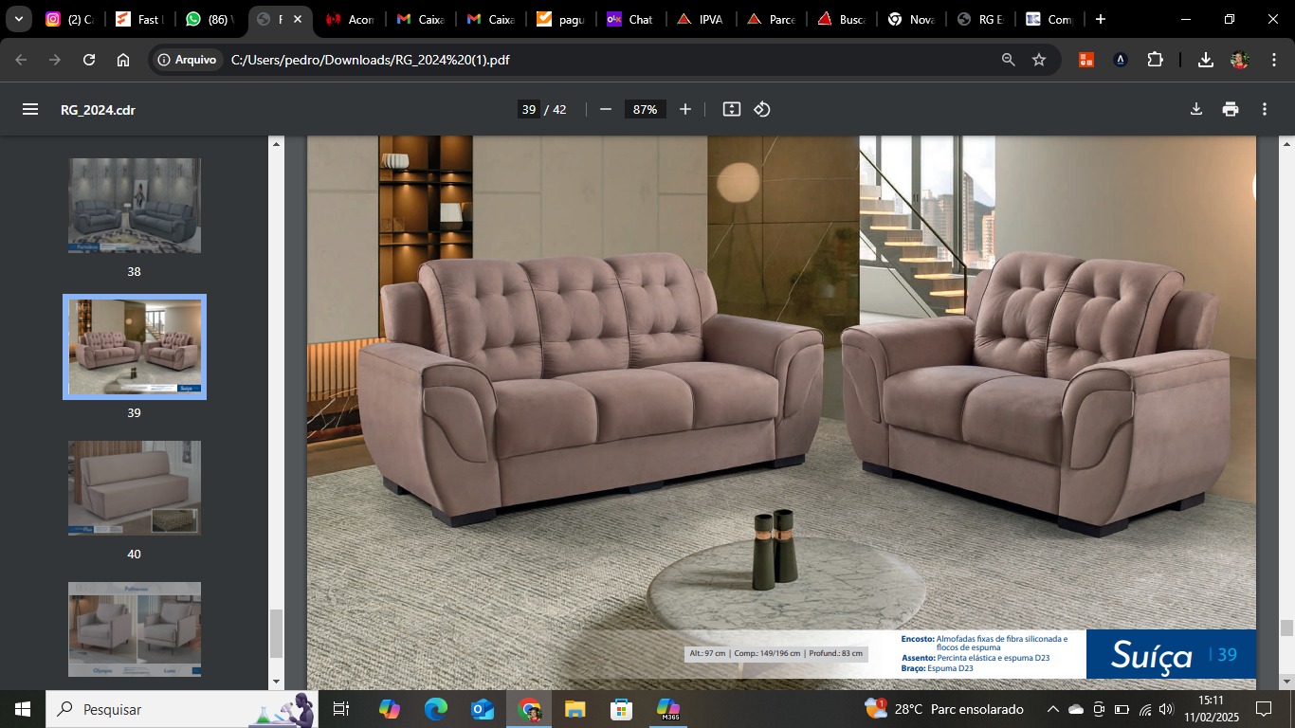Show hidden system tray icons
Image resolution: width=1295 pixels, height=728 pixels.
1052,709
